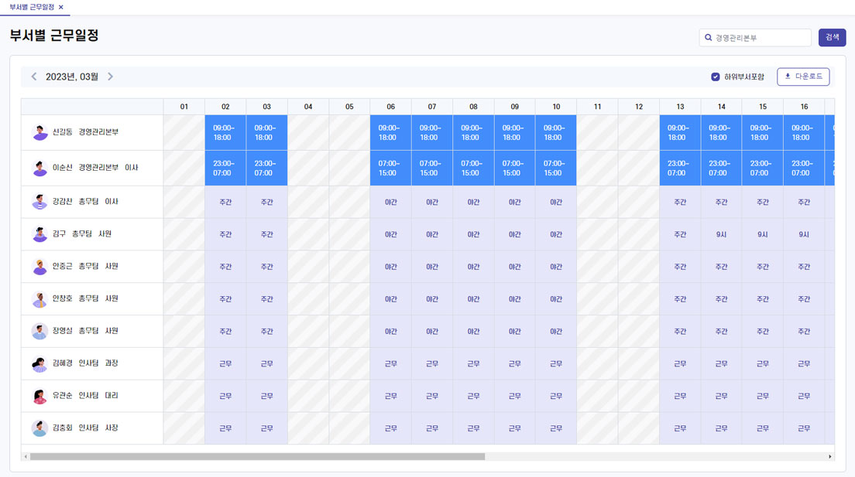Viewport: 855px width, 477px height.
Task: Go to previous month with left chevron
Action: (x=34, y=77)
